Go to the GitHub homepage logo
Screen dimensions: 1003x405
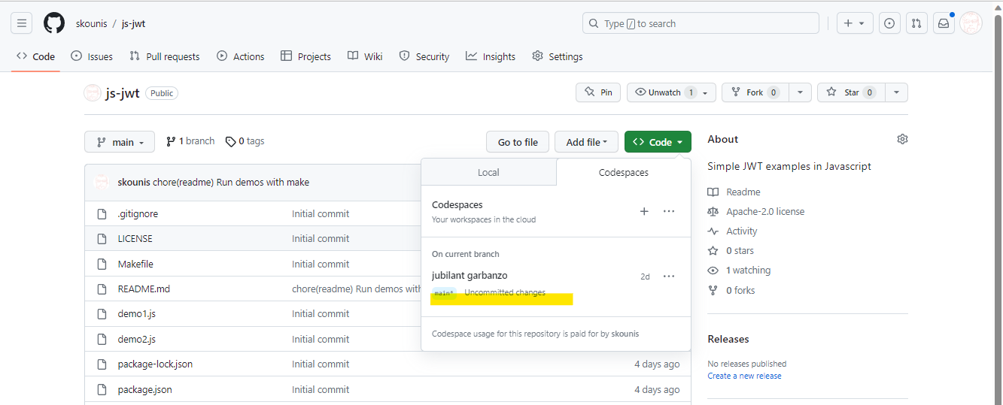point(54,23)
